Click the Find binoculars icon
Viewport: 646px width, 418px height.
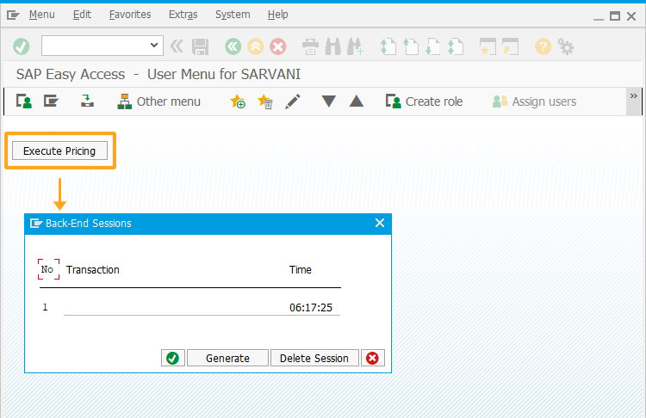[x=332, y=46]
